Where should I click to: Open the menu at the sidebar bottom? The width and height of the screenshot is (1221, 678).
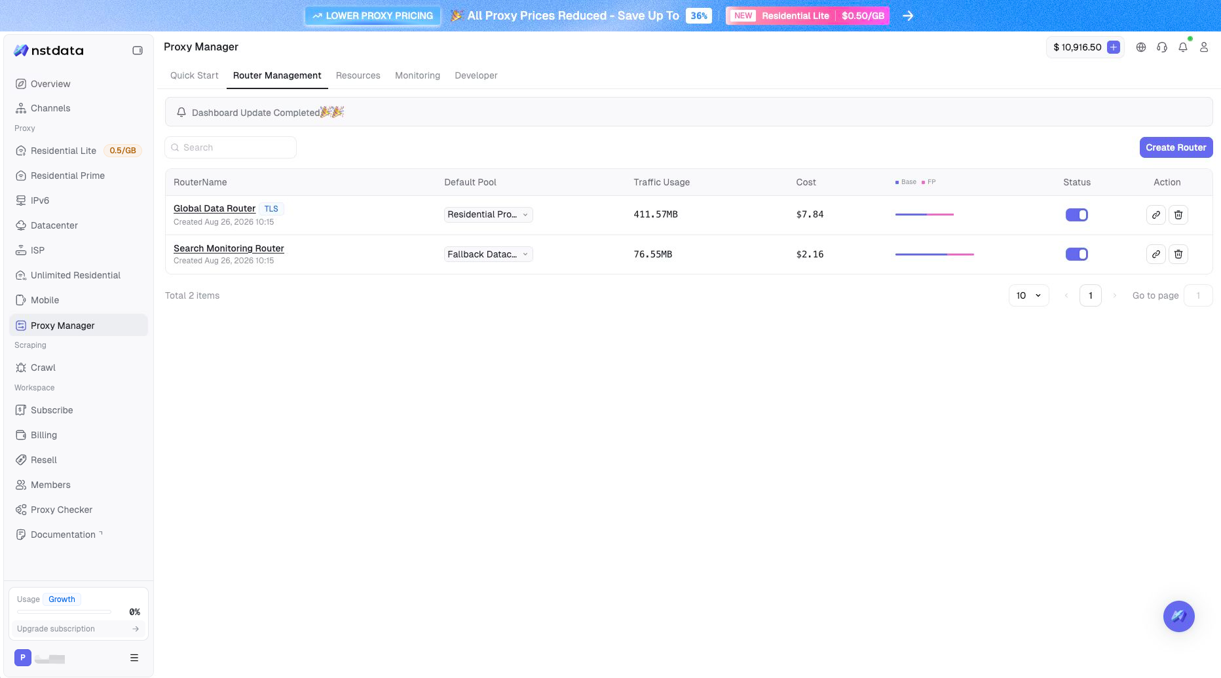134,658
